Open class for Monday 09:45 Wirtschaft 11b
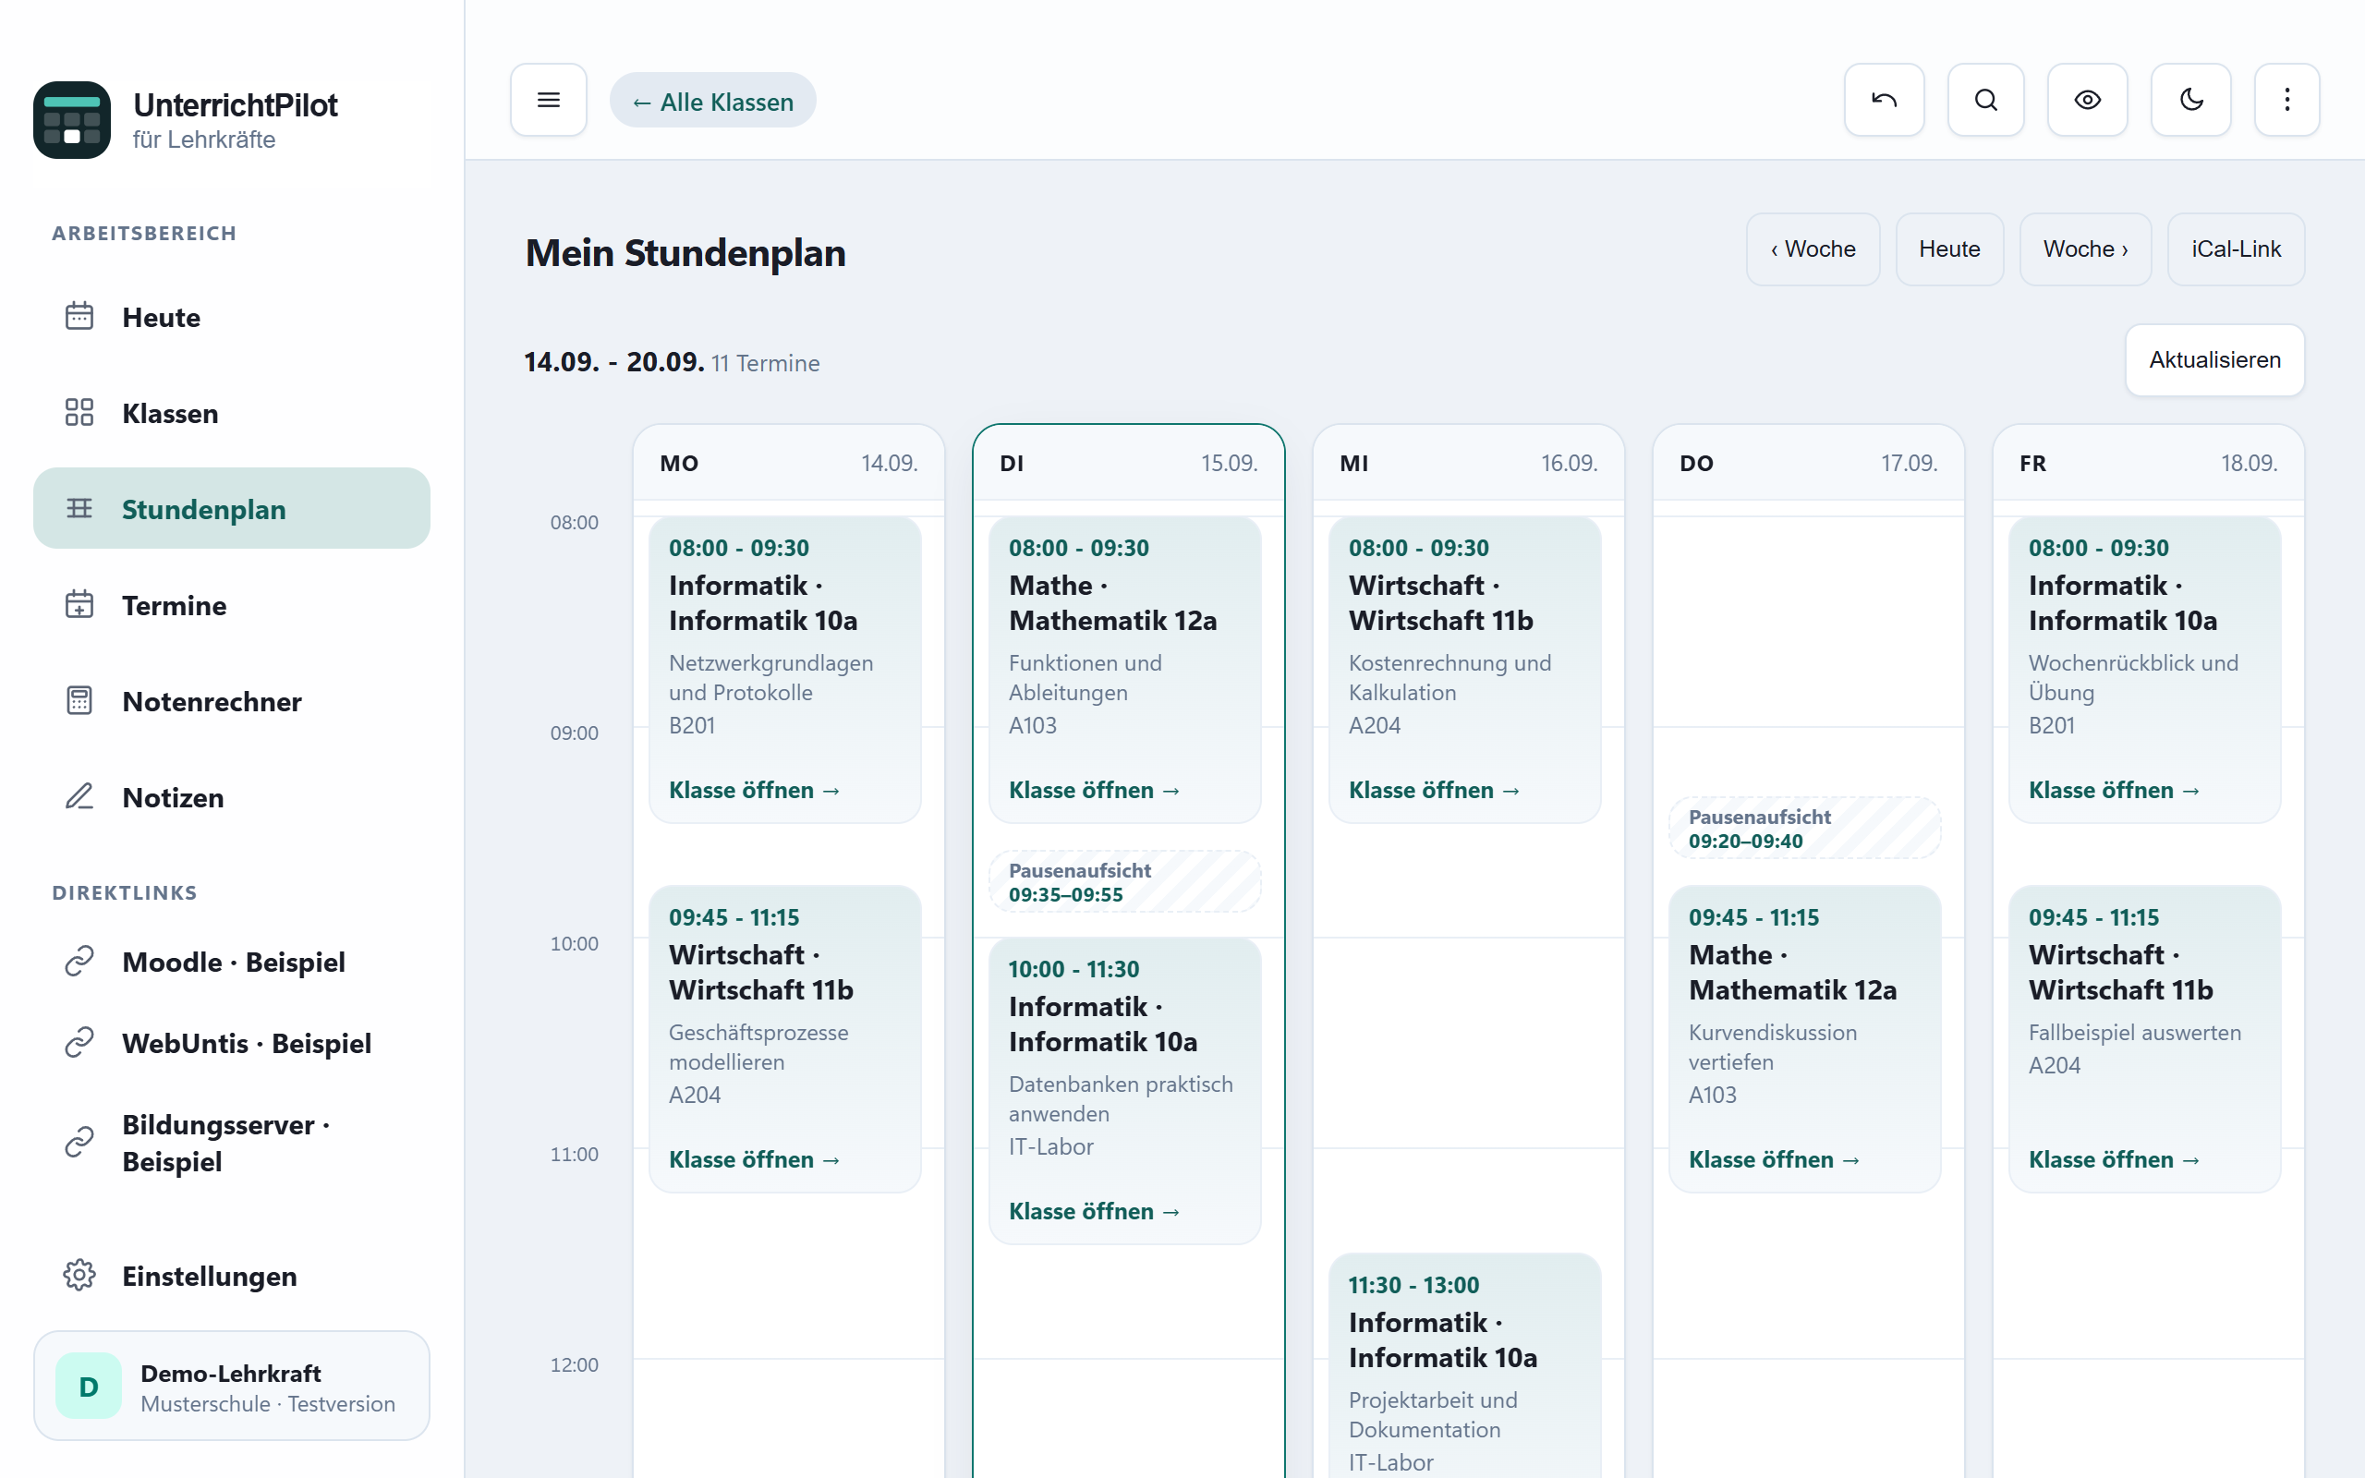This screenshot has height=1478, width=2365. coord(754,1159)
